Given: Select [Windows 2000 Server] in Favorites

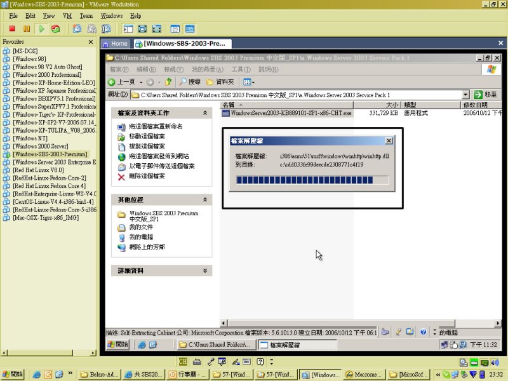Looking at the screenshot, I should pyautogui.click(x=41, y=146).
